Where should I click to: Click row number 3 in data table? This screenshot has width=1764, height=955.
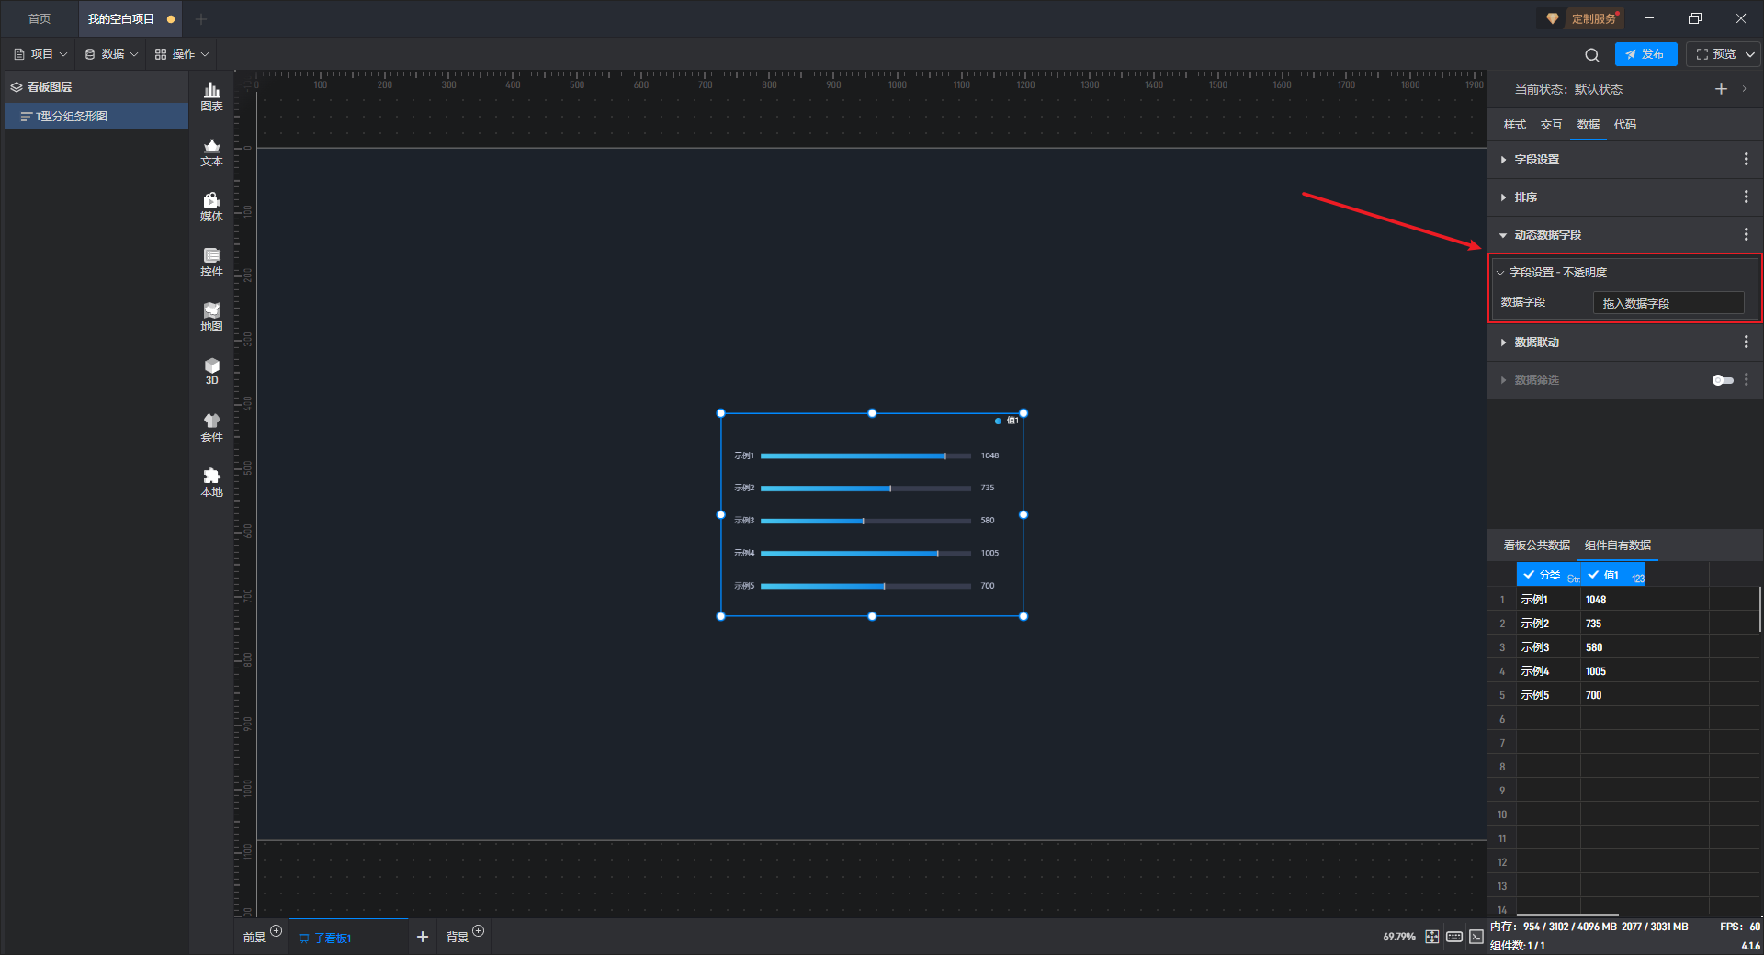[1502, 647]
